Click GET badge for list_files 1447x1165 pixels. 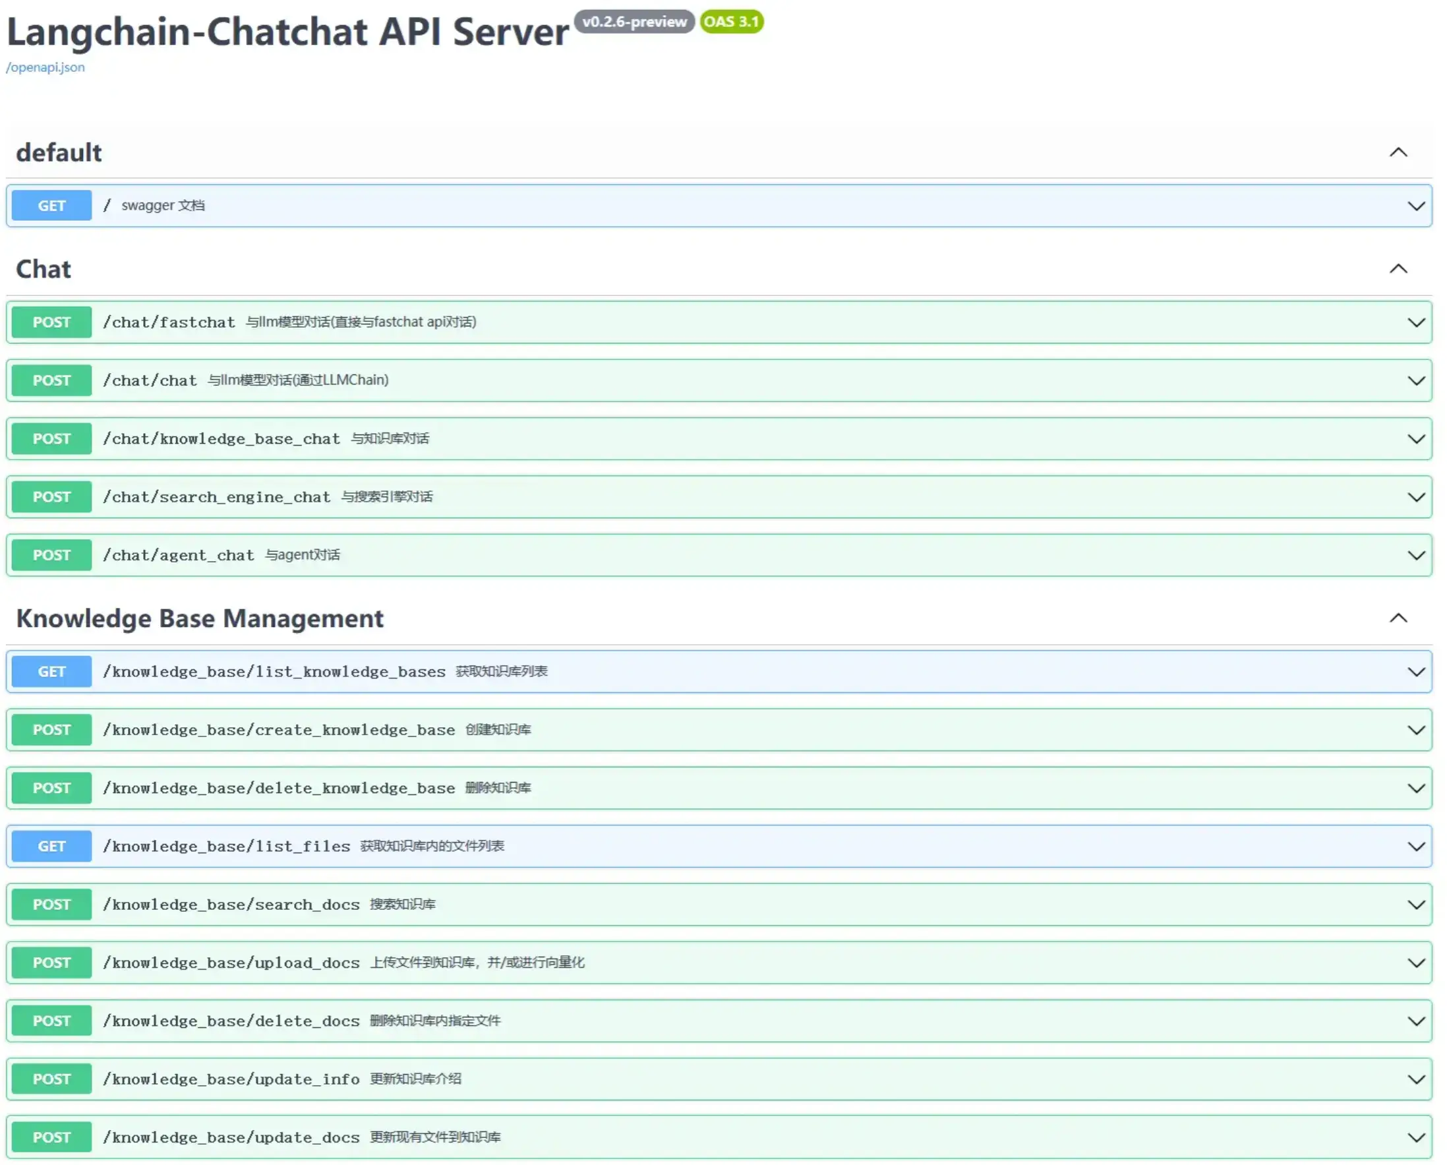51,847
